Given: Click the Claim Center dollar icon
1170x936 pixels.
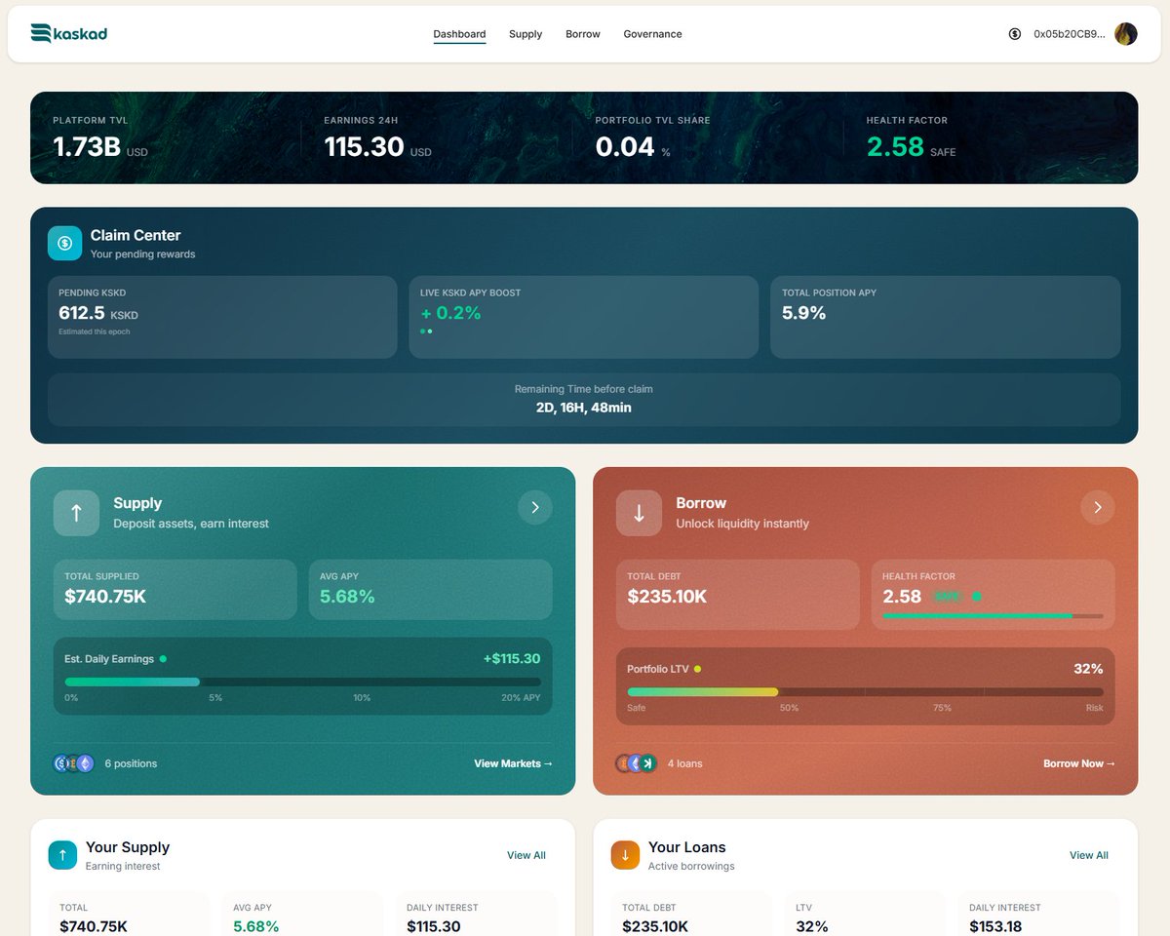Looking at the screenshot, I should (x=64, y=243).
